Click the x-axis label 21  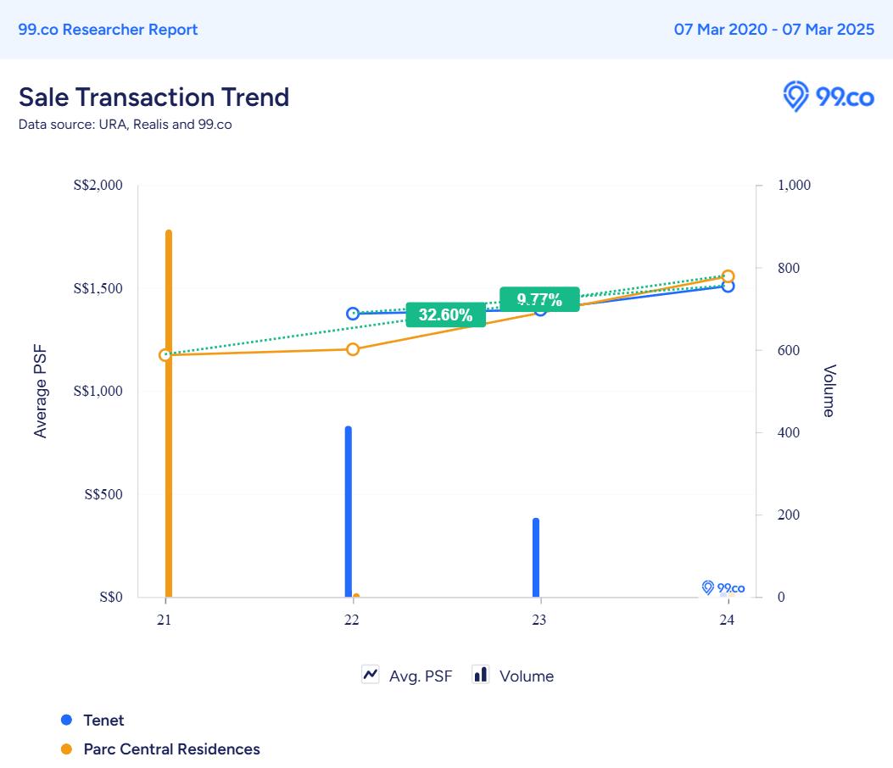[x=164, y=620]
